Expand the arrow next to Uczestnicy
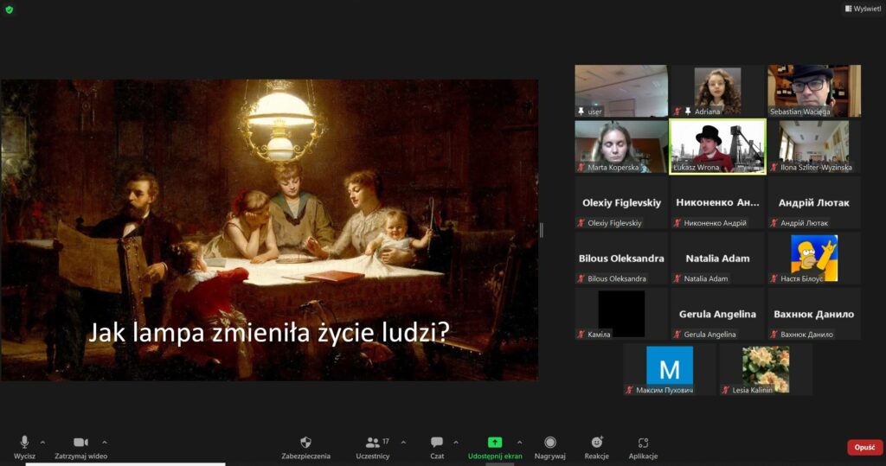 403,442
